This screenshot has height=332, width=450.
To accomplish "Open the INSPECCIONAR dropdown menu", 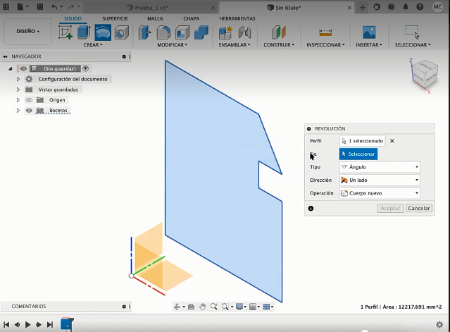I will (325, 45).
